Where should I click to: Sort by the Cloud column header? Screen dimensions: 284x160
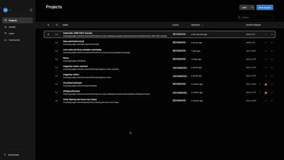point(175,25)
